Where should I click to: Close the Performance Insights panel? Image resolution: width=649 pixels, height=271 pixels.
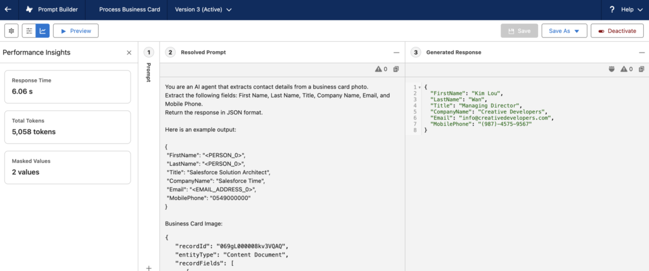pyautogui.click(x=129, y=53)
